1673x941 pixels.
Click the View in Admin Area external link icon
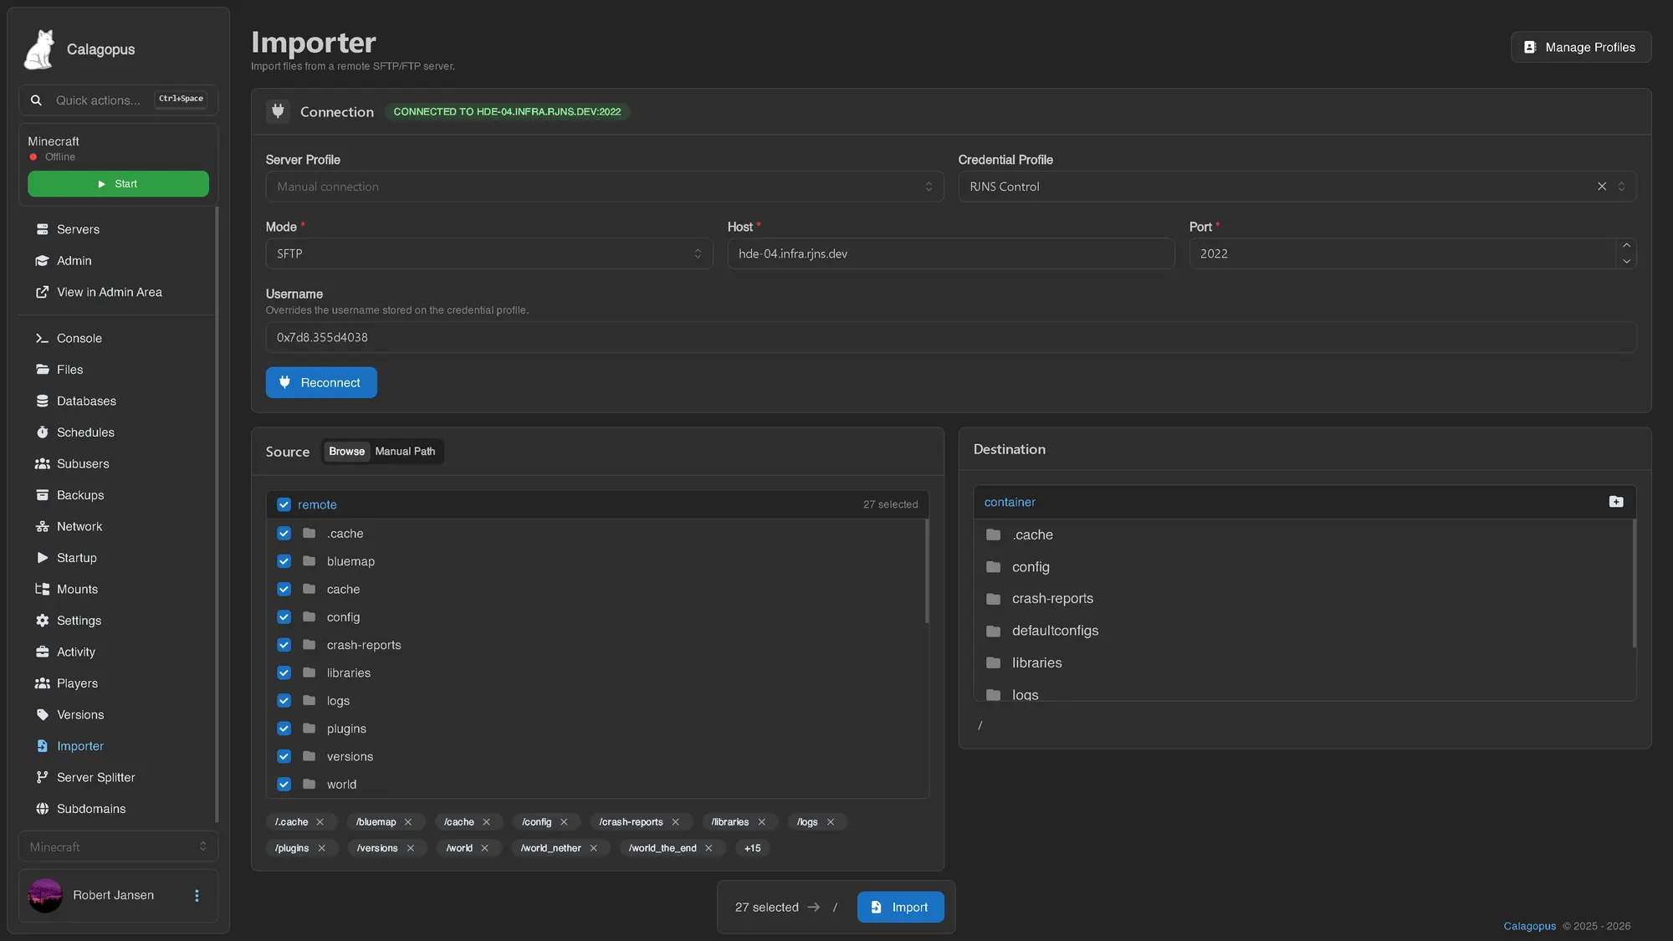click(42, 292)
